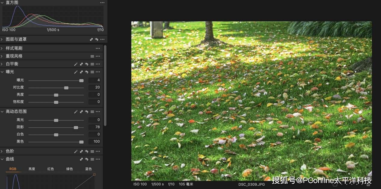Select the 蓝色 curve channel tab

pos(88,169)
